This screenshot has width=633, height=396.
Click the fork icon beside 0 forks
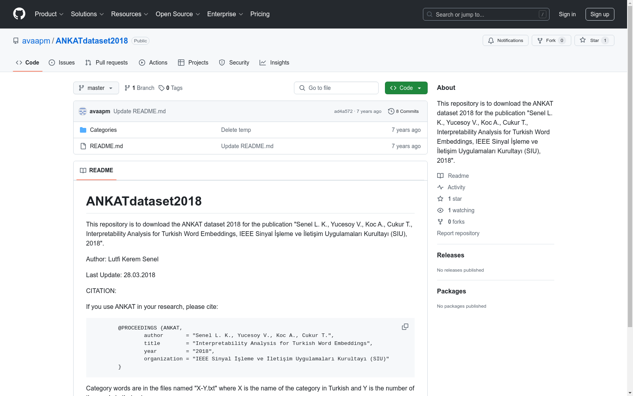click(x=440, y=222)
